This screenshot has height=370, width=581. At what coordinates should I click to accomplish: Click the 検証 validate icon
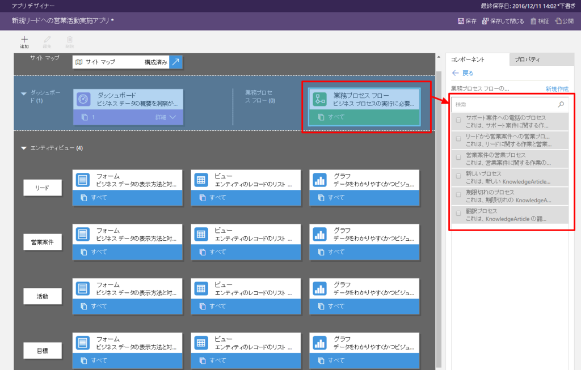pos(533,21)
